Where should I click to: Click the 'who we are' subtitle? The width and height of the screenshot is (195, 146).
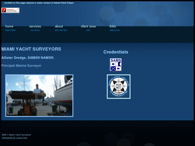coord(61,30)
